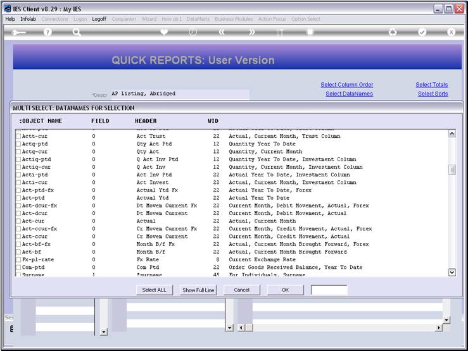Click the input field beside OK
Image resolution: width=468 pixels, height=351 pixels.
[x=329, y=290]
